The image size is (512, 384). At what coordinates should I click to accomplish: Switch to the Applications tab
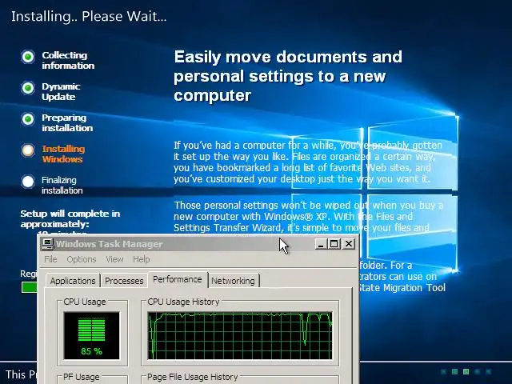click(73, 281)
